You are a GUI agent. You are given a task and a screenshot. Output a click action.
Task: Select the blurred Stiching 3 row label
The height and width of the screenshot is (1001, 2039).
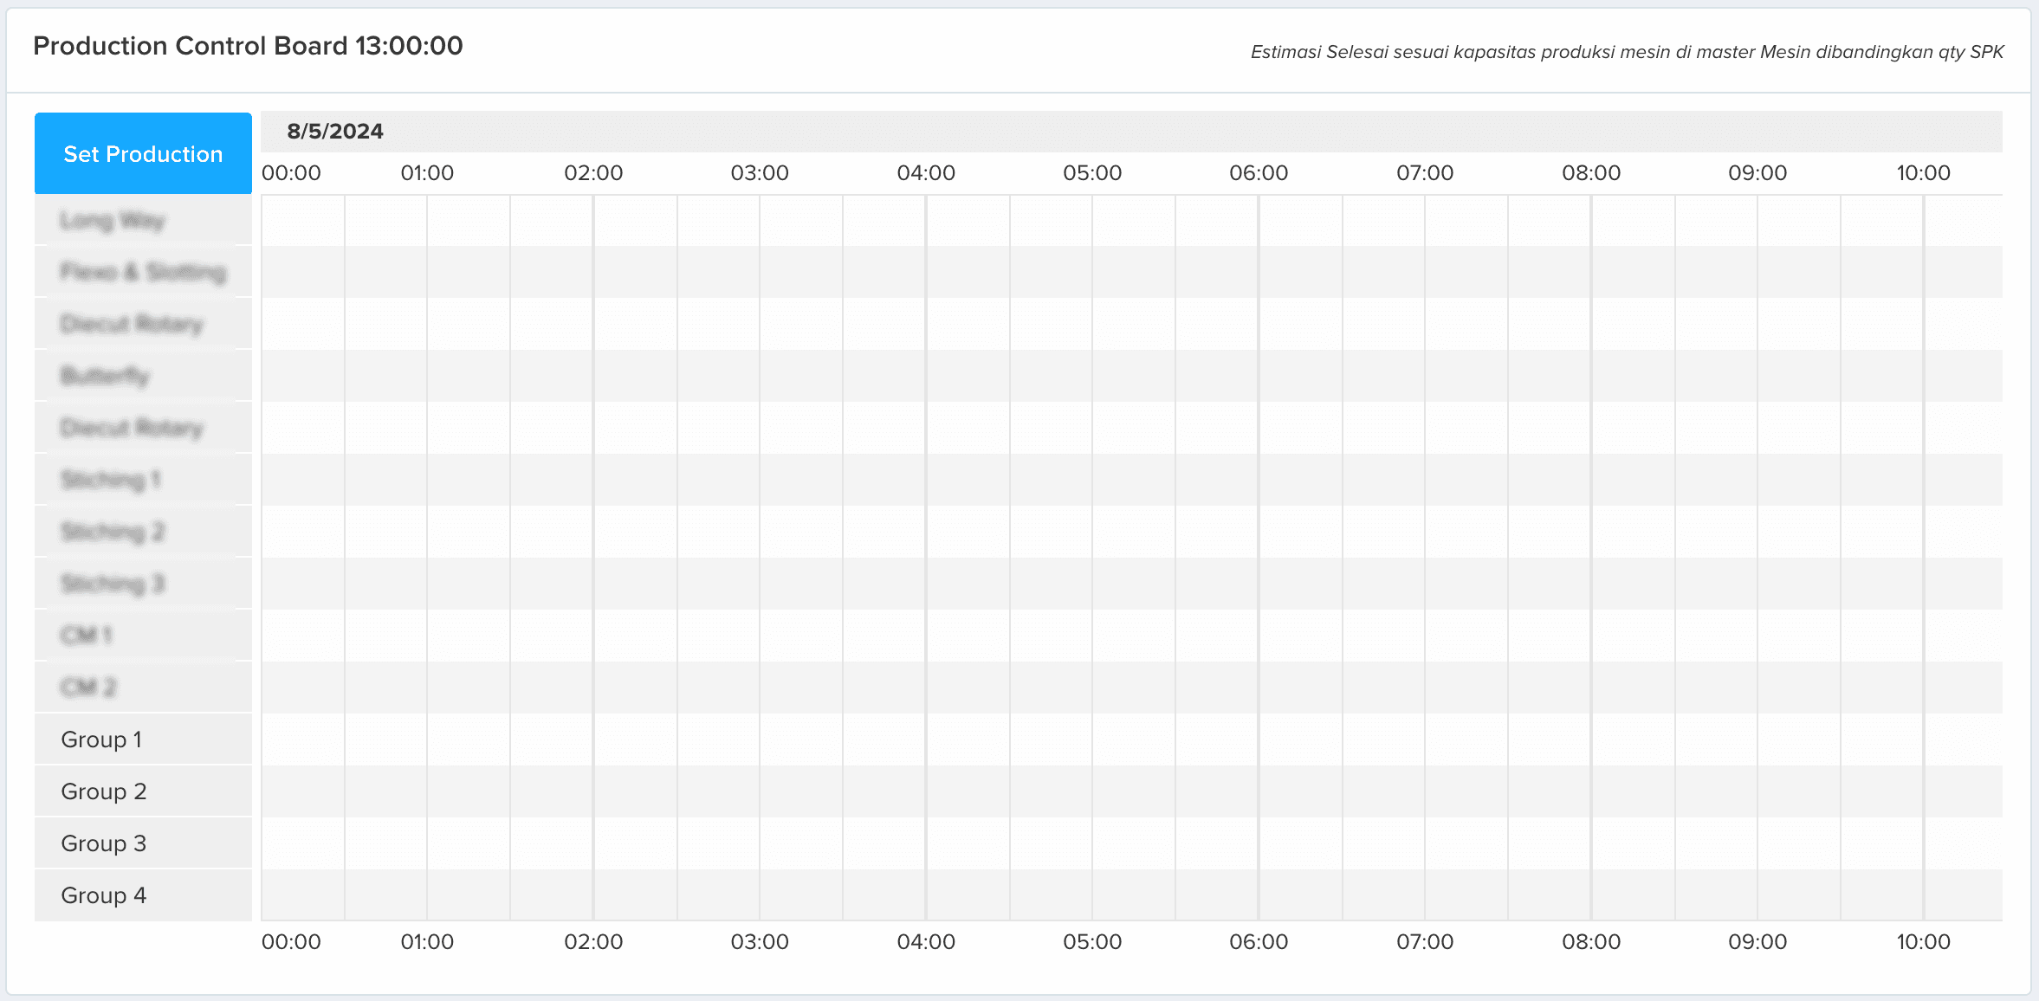click(x=143, y=584)
